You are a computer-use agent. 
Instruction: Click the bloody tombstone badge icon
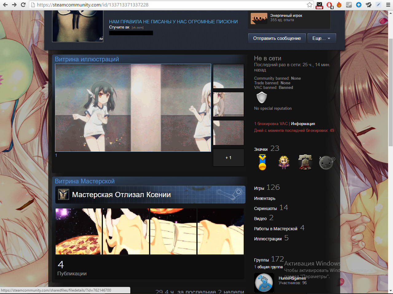[x=305, y=162]
